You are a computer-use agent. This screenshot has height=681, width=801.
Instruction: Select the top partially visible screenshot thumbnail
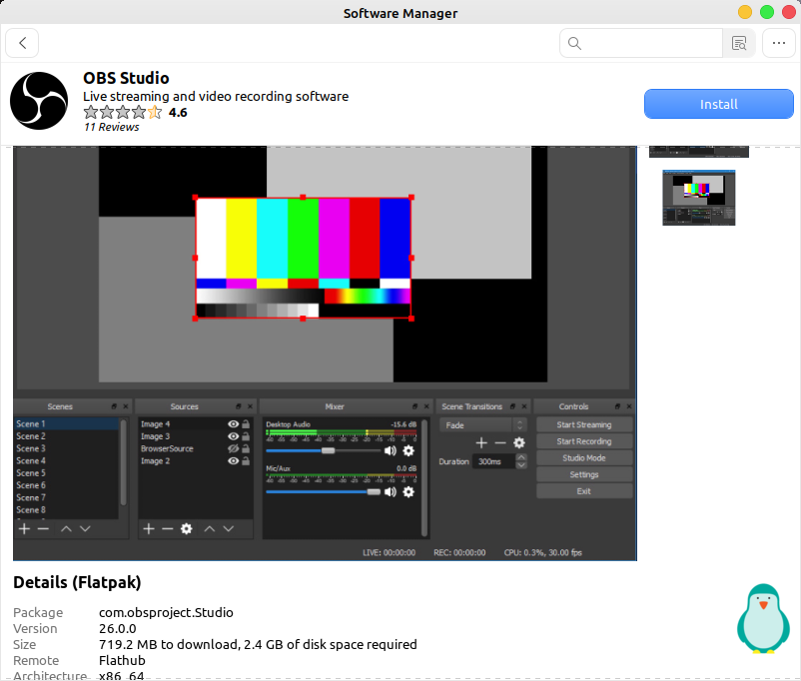699,152
